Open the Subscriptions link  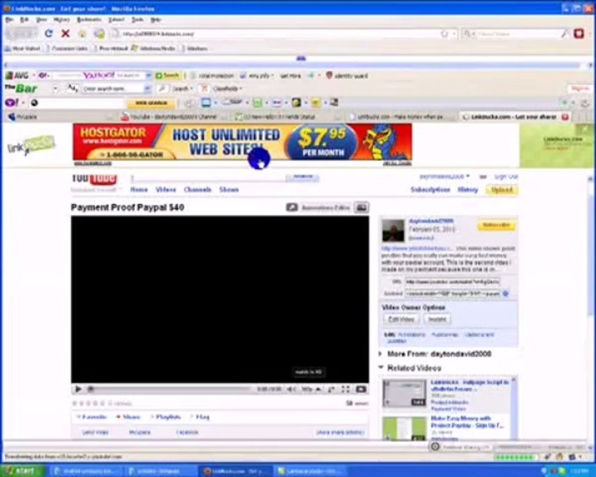point(430,189)
